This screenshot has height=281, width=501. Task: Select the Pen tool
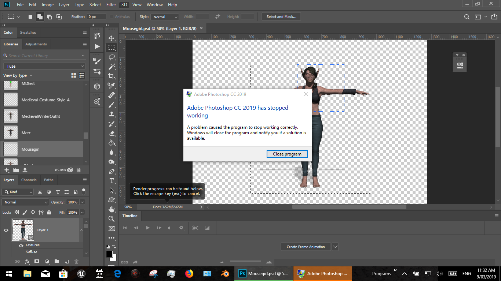[x=111, y=171]
